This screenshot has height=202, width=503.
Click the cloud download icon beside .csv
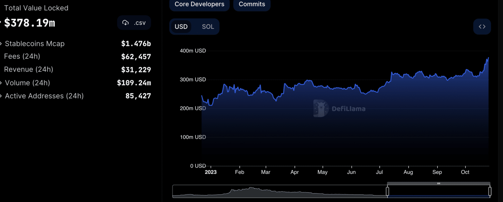[125, 23]
